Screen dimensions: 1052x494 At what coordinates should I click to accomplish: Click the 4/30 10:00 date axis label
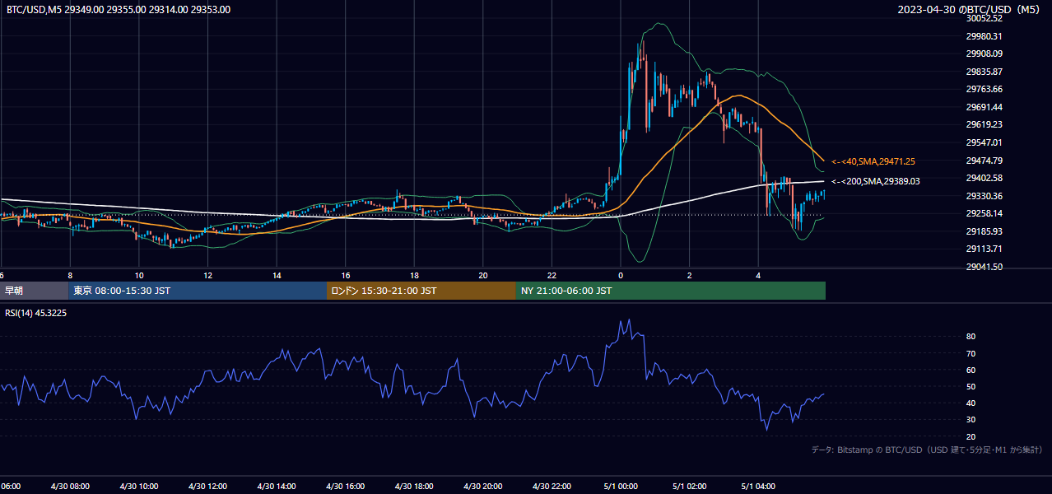pyautogui.click(x=139, y=486)
